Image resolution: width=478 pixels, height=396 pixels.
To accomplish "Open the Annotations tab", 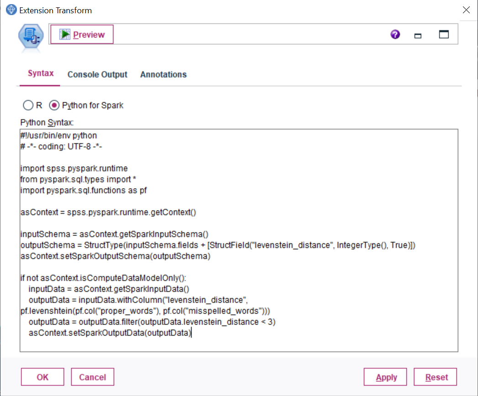I will tap(164, 74).
